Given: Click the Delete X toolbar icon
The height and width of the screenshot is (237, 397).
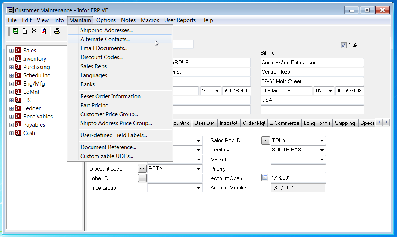Looking at the screenshot, I should coord(34,31).
